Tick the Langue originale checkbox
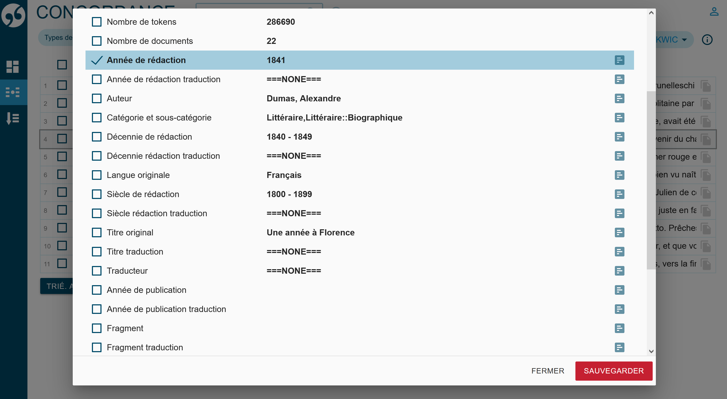 [x=96, y=175]
